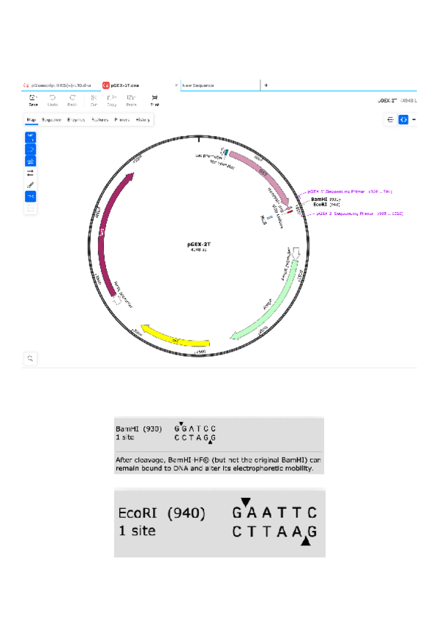Click the Print icon
The width and height of the screenshot is (439, 620).
tap(155, 97)
